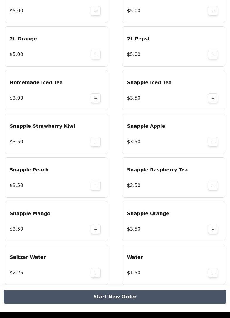Select the Snapple Mango item name

click(30, 214)
